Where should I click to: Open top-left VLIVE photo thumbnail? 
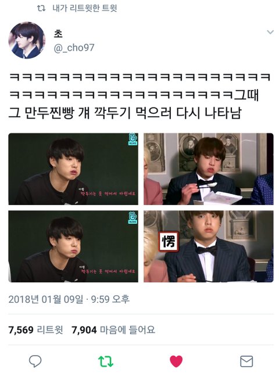tap(73, 169)
